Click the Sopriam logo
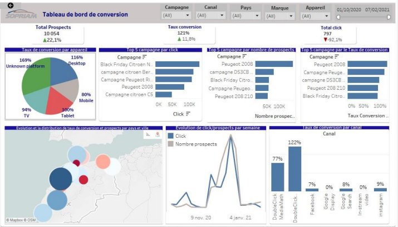This screenshot has width=398, height=227. click(x=21, y=15)
